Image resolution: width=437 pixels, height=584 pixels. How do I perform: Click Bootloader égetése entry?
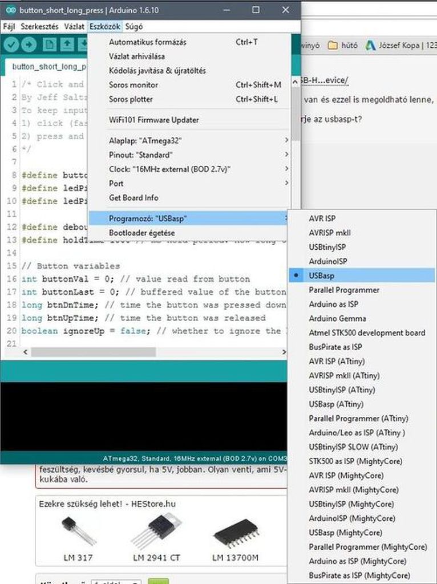point(189,233)
